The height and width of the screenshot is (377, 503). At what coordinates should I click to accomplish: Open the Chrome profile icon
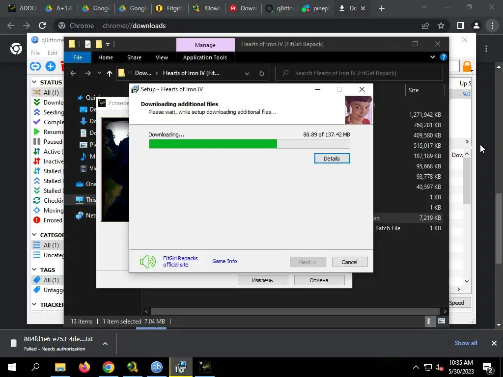(476, 26)
